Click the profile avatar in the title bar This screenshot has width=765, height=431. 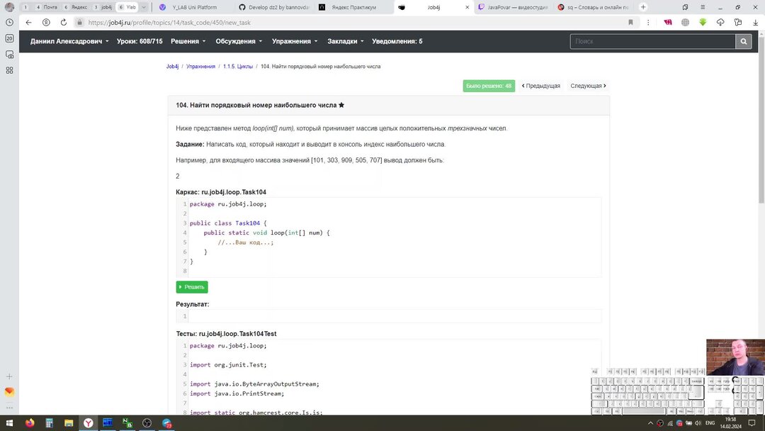[9, 7]
